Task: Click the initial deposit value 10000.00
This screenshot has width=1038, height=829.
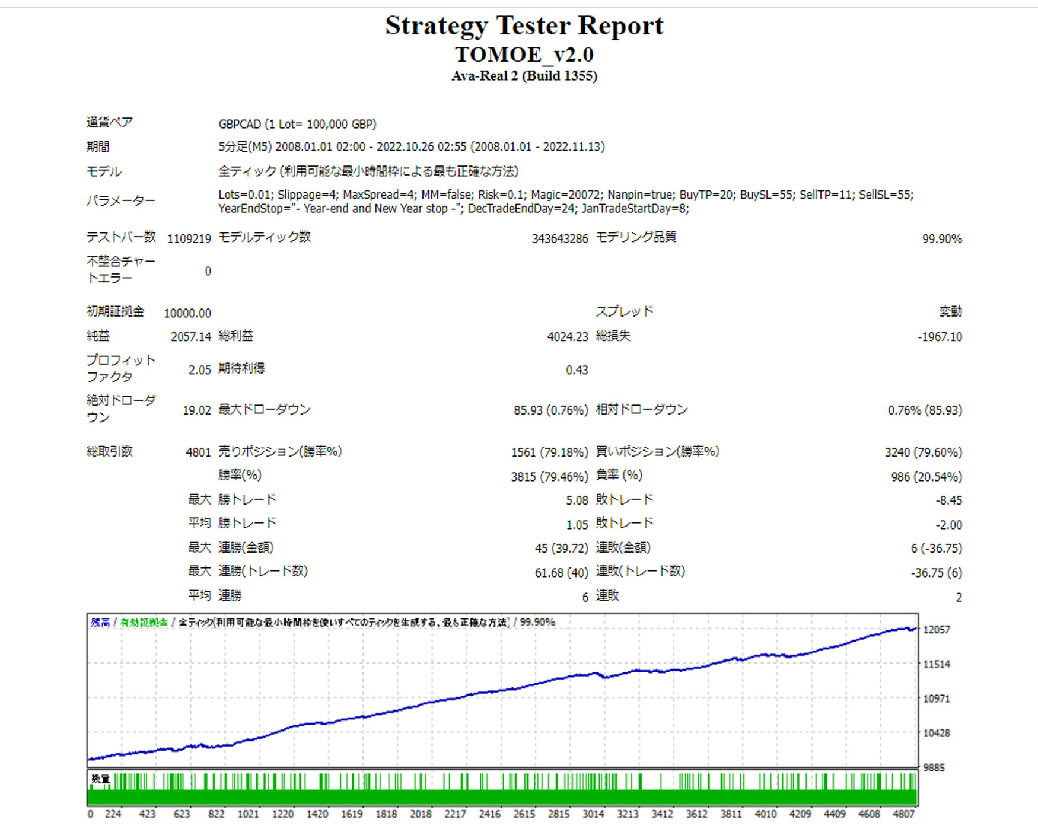Action: (187, 313)
